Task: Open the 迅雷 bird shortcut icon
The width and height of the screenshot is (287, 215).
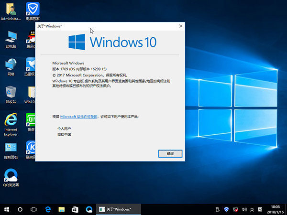Action: tap(30, 67)
